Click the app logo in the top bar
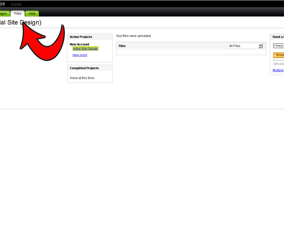 click(3, 4)
